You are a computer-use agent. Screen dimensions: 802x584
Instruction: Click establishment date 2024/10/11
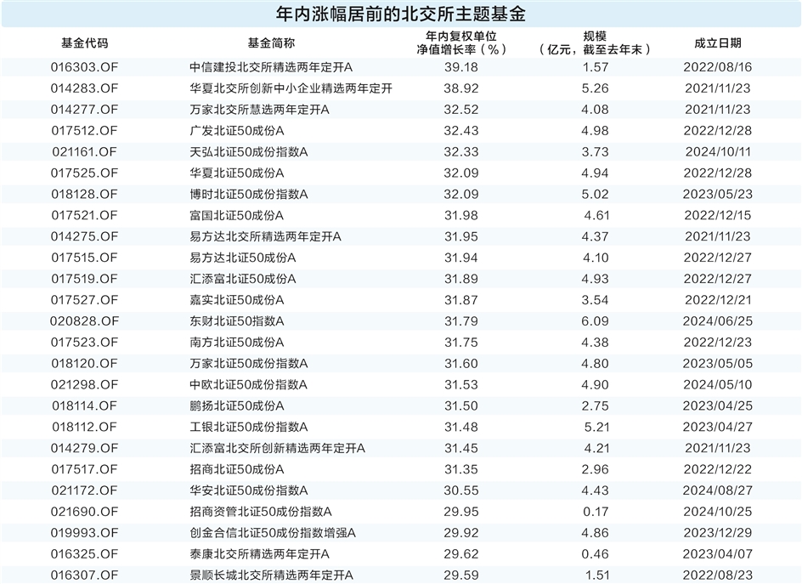[718, 151]
